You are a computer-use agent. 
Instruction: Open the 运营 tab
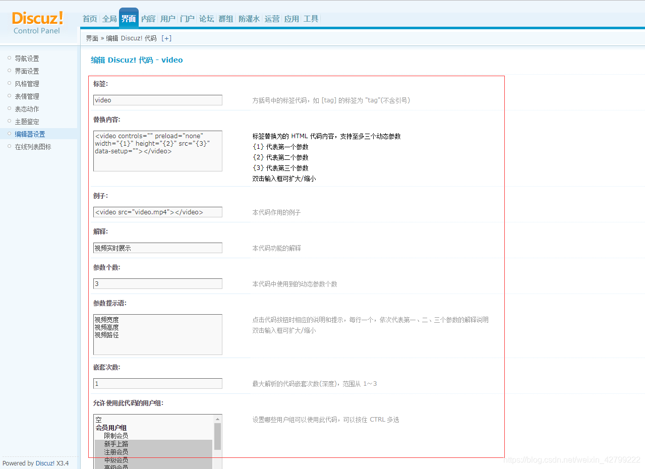[272, 19]
